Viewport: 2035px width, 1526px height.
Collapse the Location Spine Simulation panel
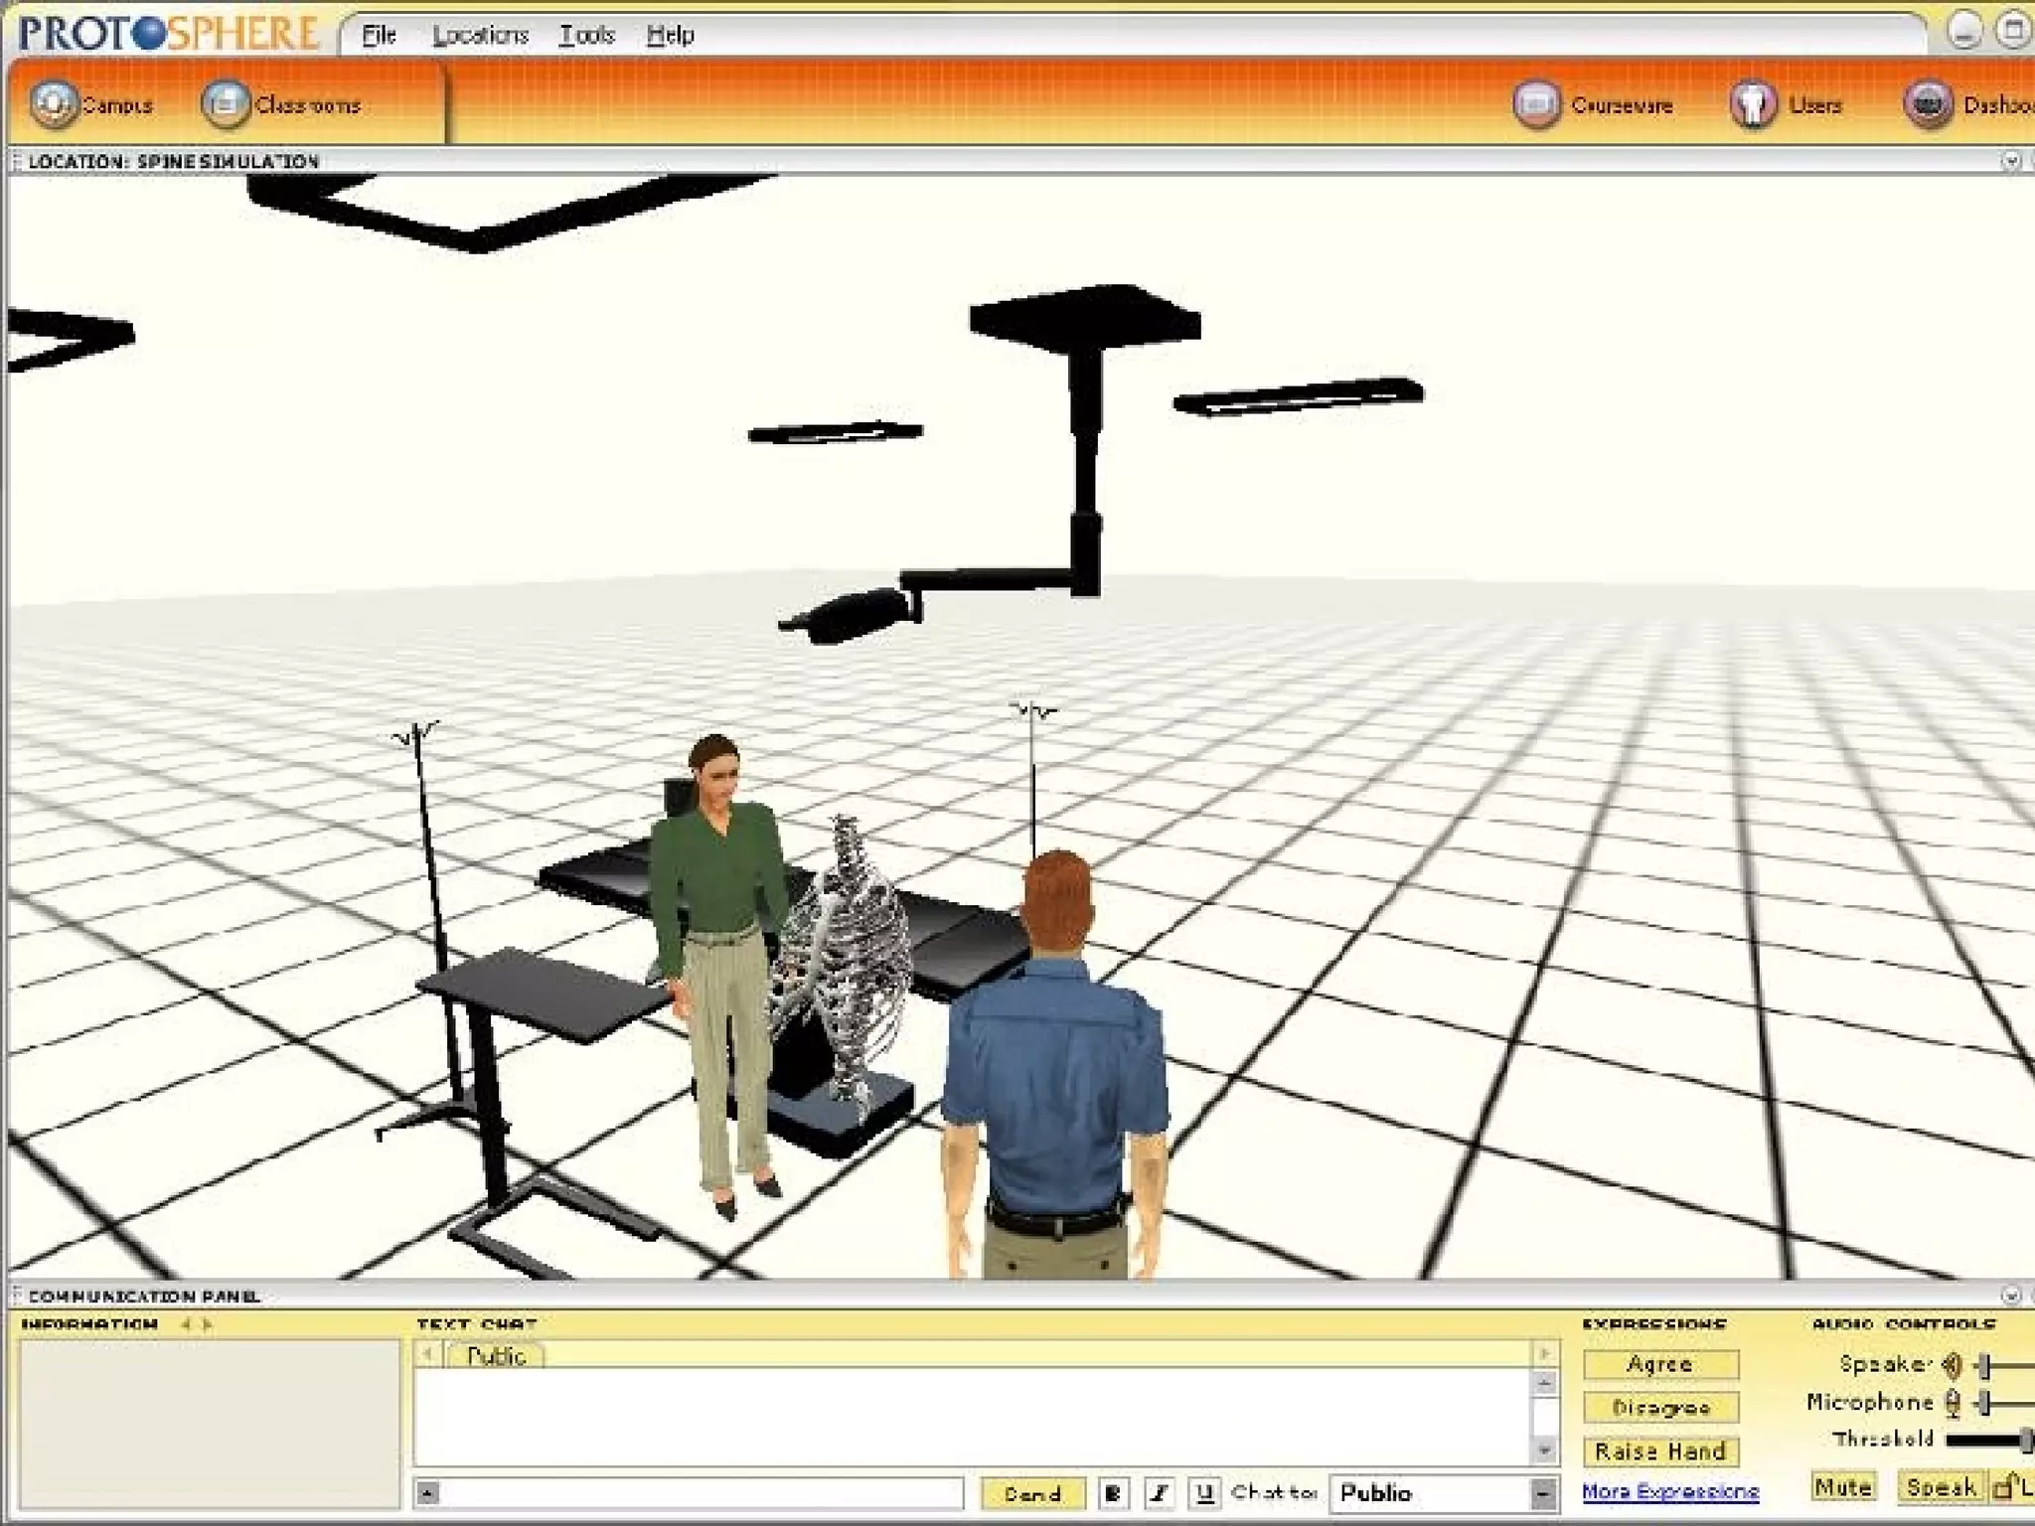pos(2011,160)
